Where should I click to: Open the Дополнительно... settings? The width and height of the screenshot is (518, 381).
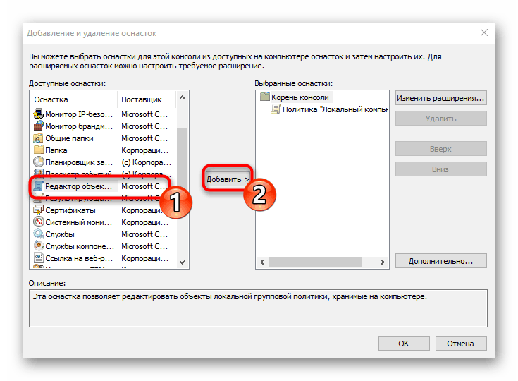coord(440,261)
